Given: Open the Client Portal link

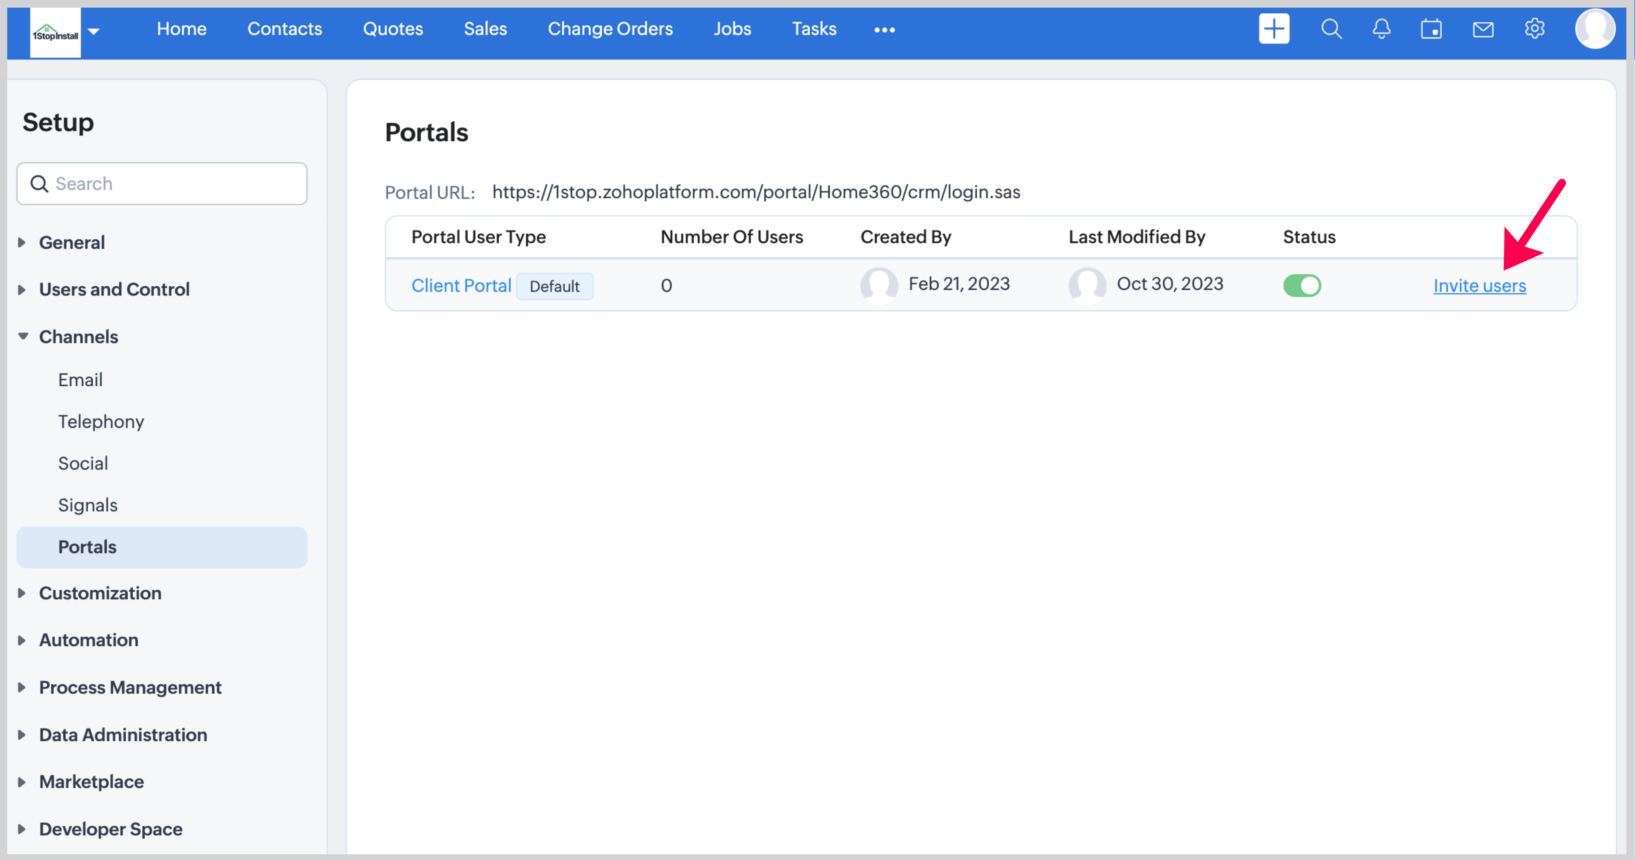Looking at the screenshot, I should 461,285.
